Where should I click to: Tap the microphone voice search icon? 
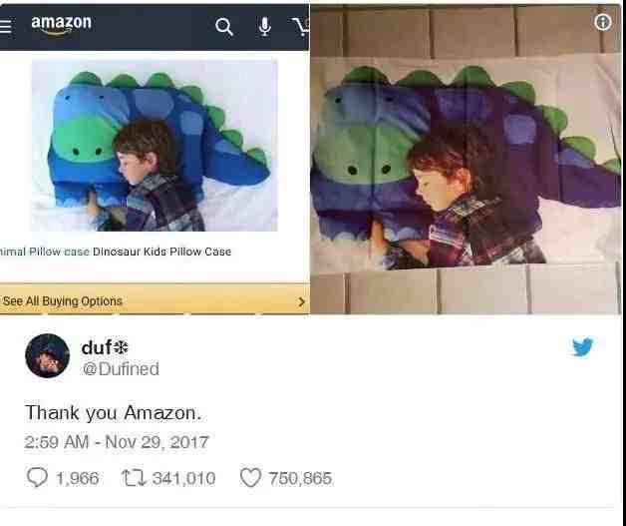265,26
